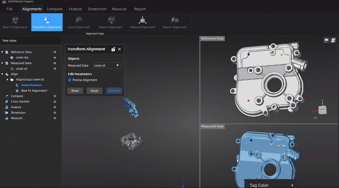Click the Reset button
This screenshot has height=188, width=339.
click(x=75, y=91)
